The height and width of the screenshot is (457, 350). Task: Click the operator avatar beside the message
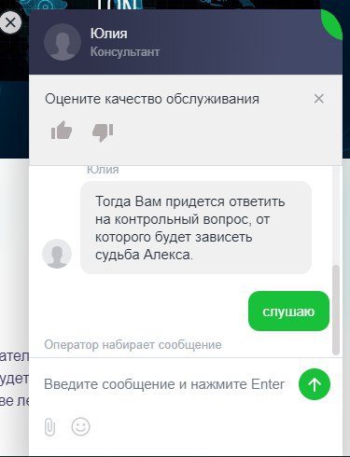[57, 254]
